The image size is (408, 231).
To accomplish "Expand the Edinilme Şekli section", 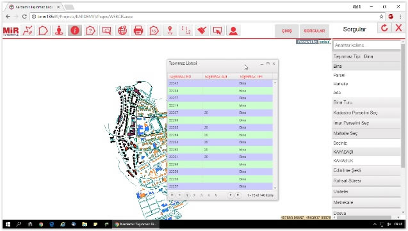I will pyautogui.click(x=366, y=170).
